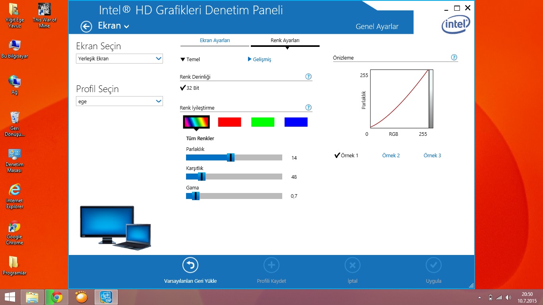This screenshot has width=543, height=305.
Task: Click the Parlaklık slider handle
Action: pos(231,158)
